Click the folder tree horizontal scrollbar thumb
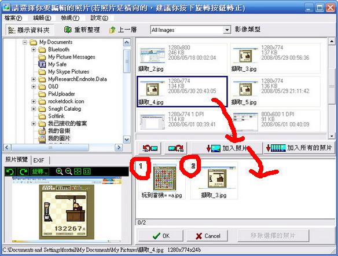Screen dimensions: 338x256 (50, 148)
